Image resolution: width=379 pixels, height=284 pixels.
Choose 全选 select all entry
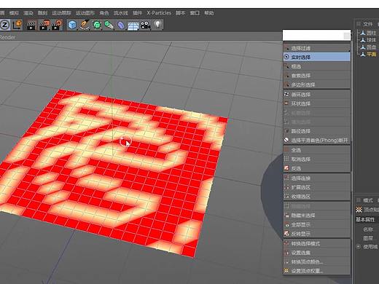click(317, 150)
